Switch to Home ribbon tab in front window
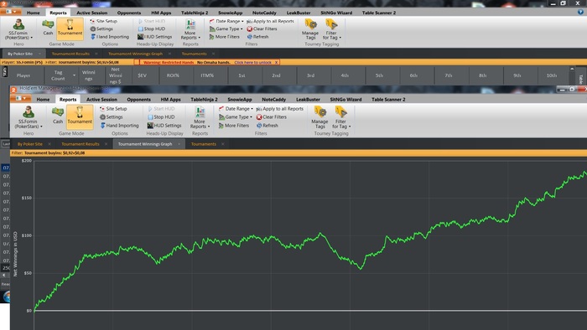587x330 pixels. click(43, 100)
